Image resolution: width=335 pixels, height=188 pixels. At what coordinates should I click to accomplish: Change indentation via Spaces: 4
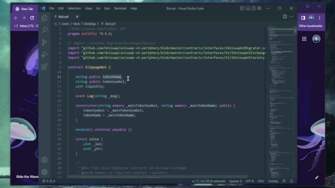pos(235,181)
